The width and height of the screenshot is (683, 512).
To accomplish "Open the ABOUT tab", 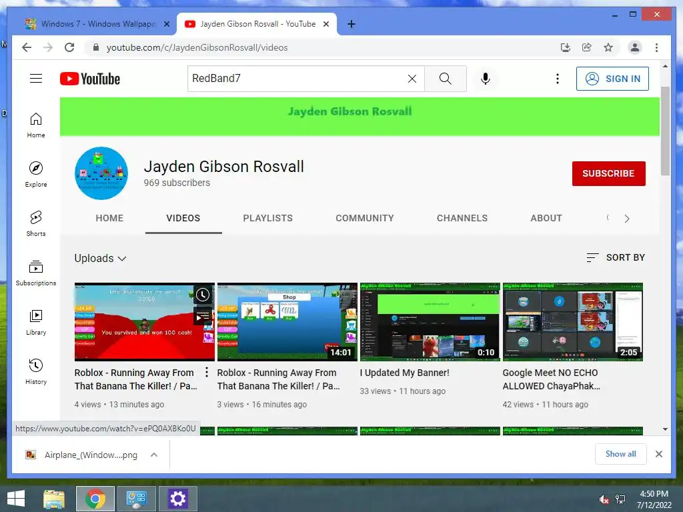I will pyautogui.click(x=546, y=218).
